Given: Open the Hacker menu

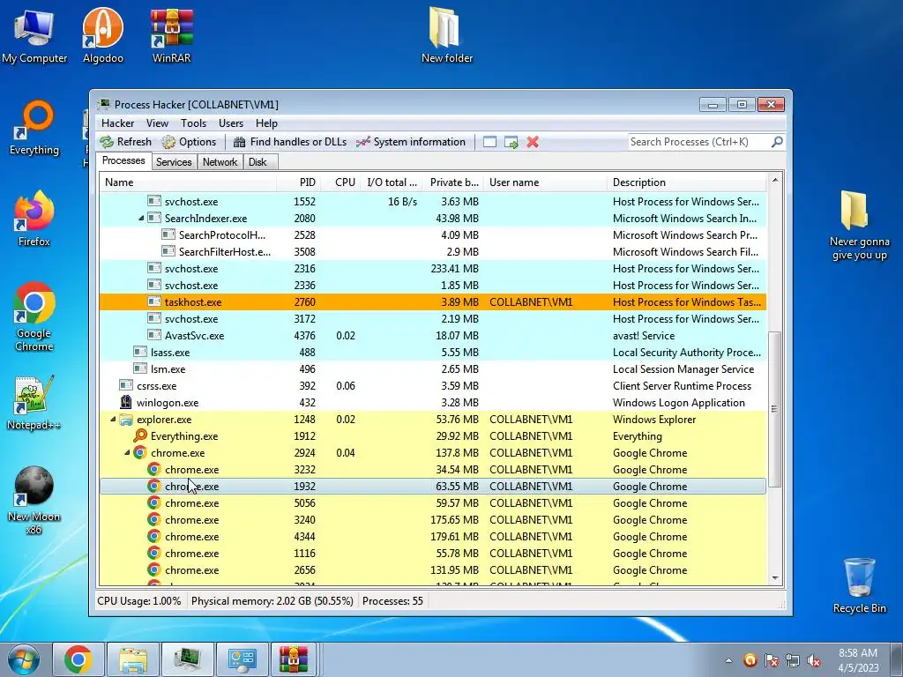Looking at the screenshot, I should pyautogui.click(x=117, y=123).
